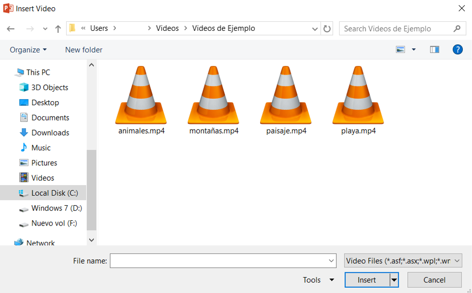Click the Videos filmstrip icon
Viewport: 472px width, 293px height.
24,178
